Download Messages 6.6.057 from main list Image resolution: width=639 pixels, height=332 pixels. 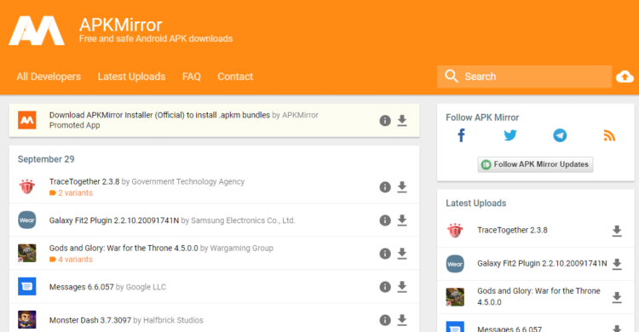click(402, 287)
